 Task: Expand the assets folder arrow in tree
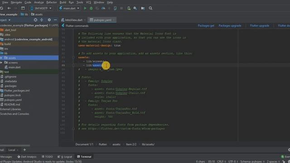(1, 58)
